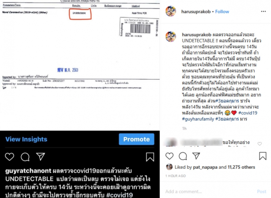Promote the guyratchanont post
Image resolution: width=271 pixels, height=198 pixels.
tap(137, 139)
